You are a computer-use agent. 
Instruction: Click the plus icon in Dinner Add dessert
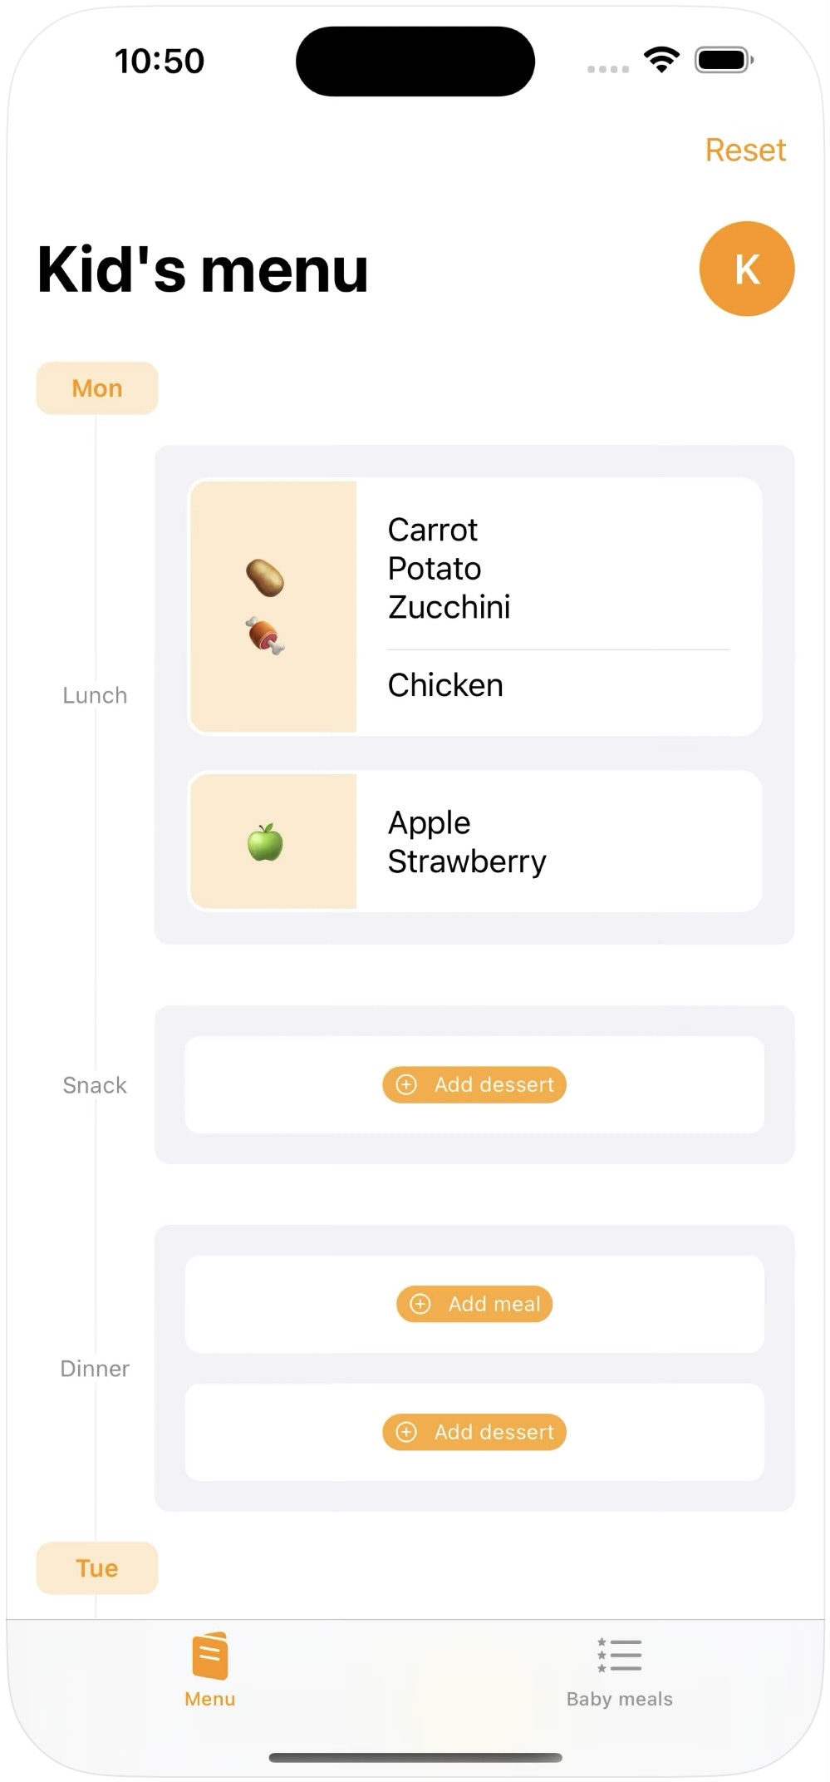(x=406, y=1432)
